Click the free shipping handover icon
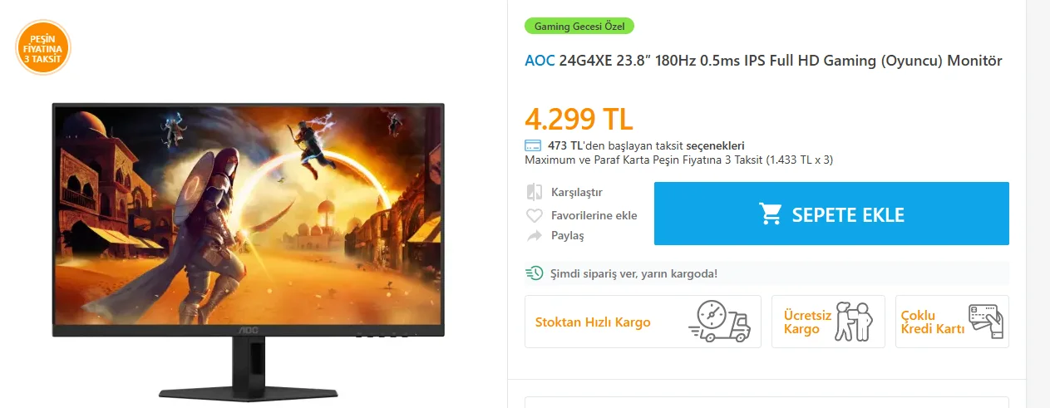Viewport: 1050px width, 408px height. (x=853, y=322)
